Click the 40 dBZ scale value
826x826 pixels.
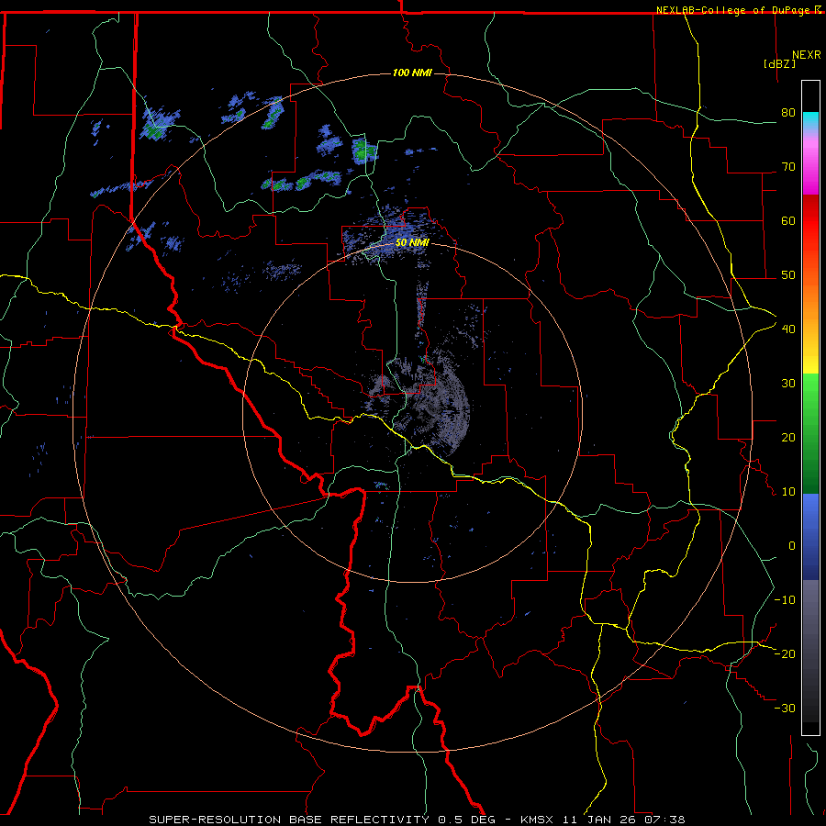pos(788,329)
